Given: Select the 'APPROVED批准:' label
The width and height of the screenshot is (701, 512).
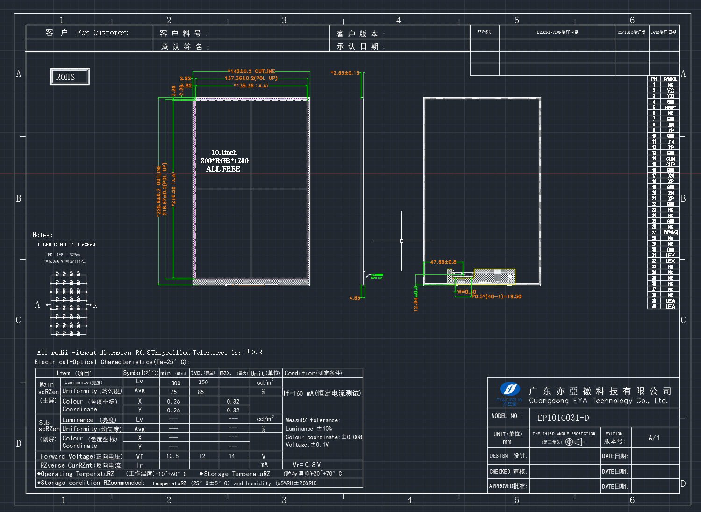Looking at the screenshot, I should click(508, 486).
